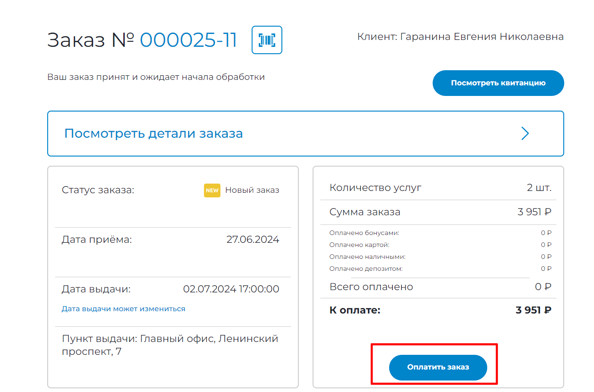The width and height of the screenshot is (594, 392).
Task: Click the pickup date 02.07.2024 17:00:00
Action: 231,289
